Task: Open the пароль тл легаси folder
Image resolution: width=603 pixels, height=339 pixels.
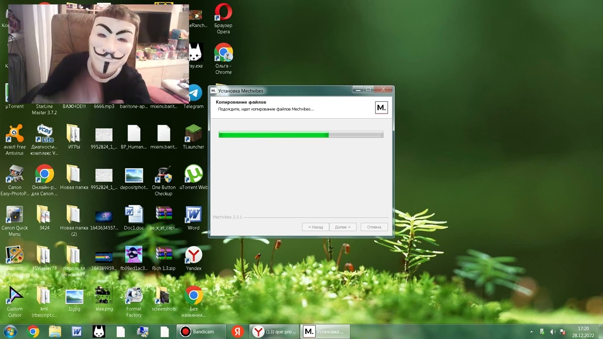Action: (74, 262)
